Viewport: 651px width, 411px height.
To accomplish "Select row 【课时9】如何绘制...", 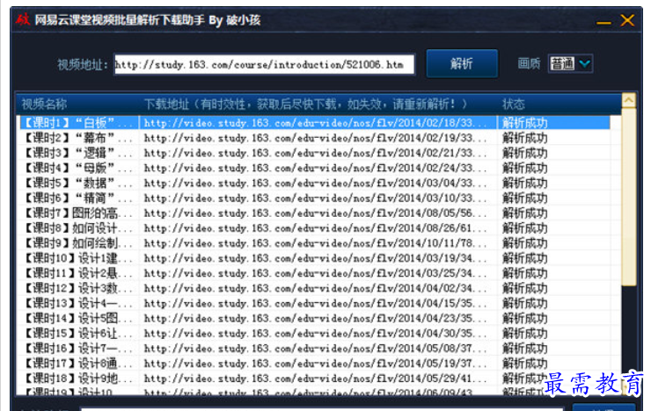I will coord(314,243).
